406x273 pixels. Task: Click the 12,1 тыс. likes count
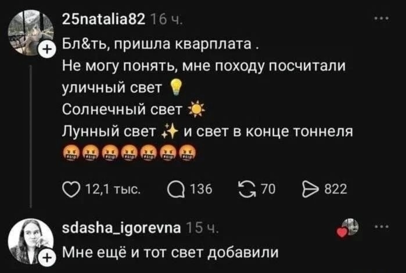coord(113,190)
